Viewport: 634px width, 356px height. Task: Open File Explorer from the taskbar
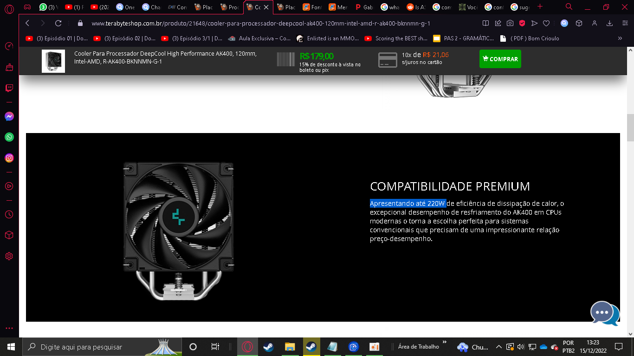click(290, 347)
